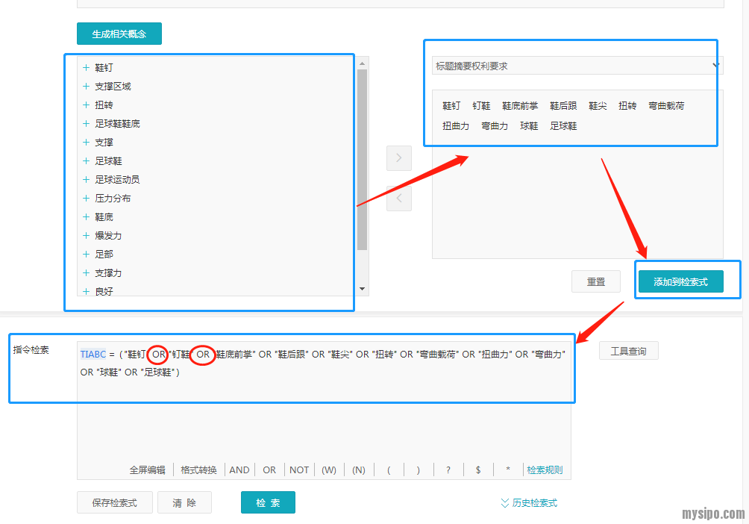The width and height of the screenshot is (749, 524).
Task: Click 格式转换 format conversion
Action: pyautogui.click(x=198, y=470)
